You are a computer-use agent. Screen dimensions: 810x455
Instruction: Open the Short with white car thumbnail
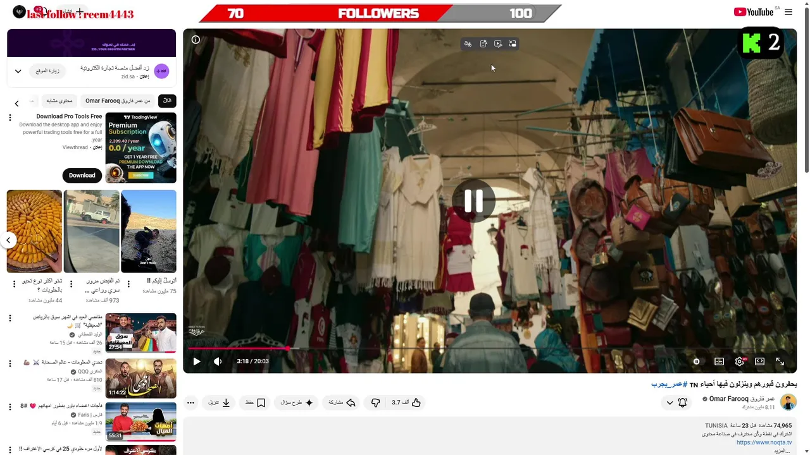pyautogui.click(x=92, y=231)
